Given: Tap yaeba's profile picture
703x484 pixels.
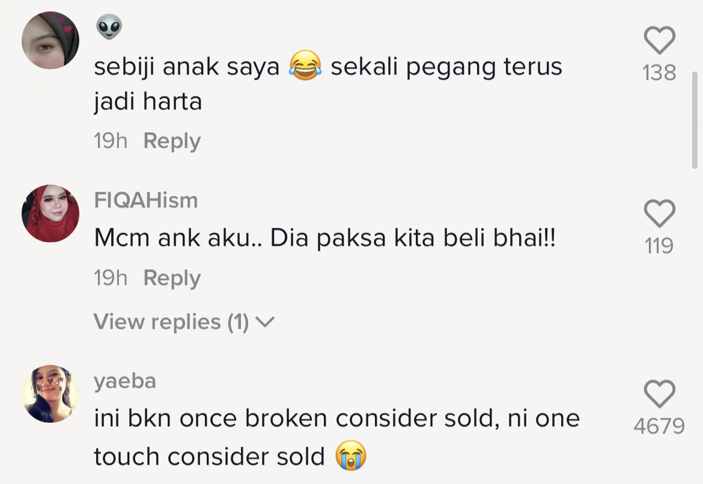Looking at the screenshot, I should [50, 394].
